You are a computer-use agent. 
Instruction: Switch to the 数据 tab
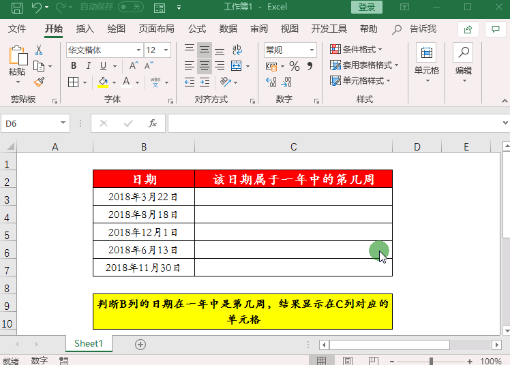tap(228, 29)
